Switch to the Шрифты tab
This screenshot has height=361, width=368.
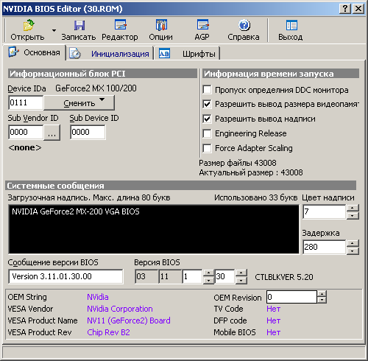(x=187, y=54)
